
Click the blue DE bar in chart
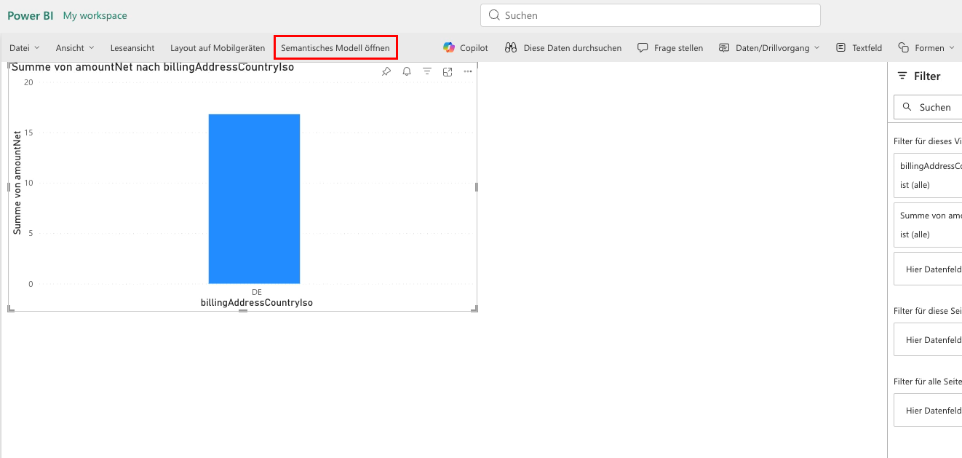coord(254,199)
